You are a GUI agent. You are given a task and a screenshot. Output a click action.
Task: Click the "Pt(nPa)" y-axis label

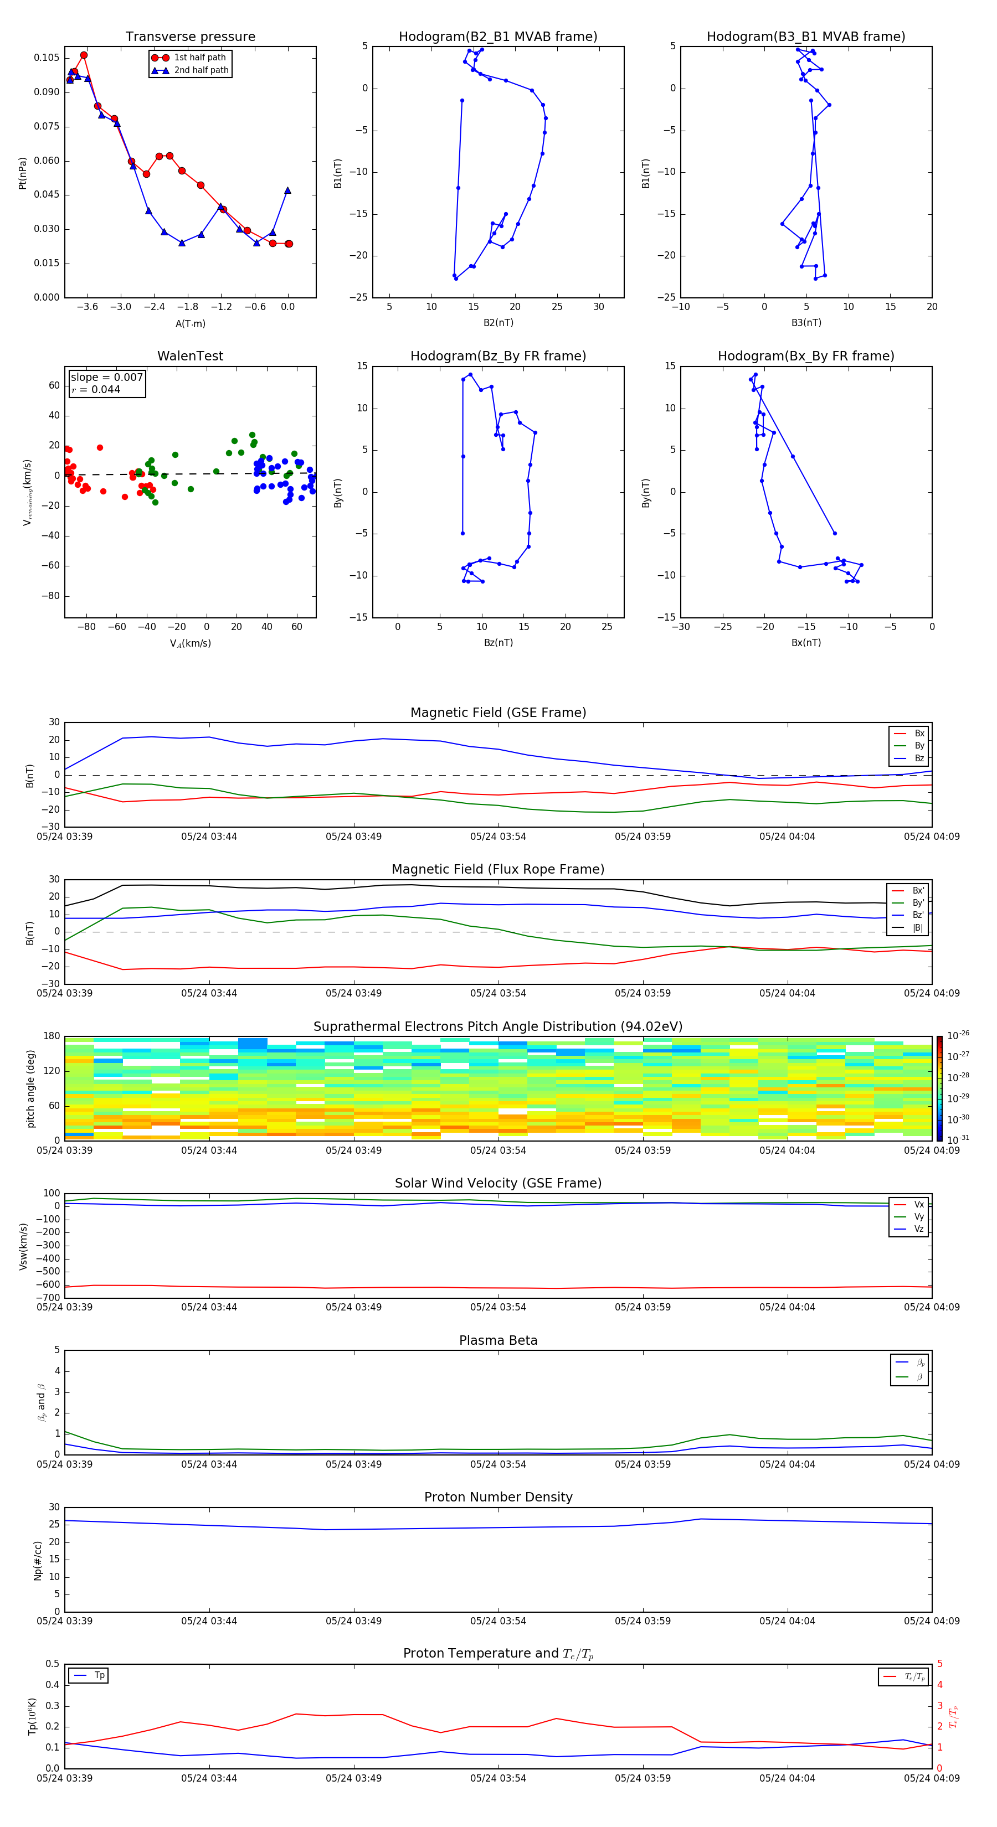point(23,172)
